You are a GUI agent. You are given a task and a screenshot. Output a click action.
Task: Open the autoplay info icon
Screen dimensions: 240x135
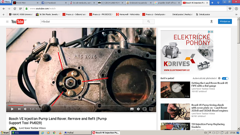(219, 78)
